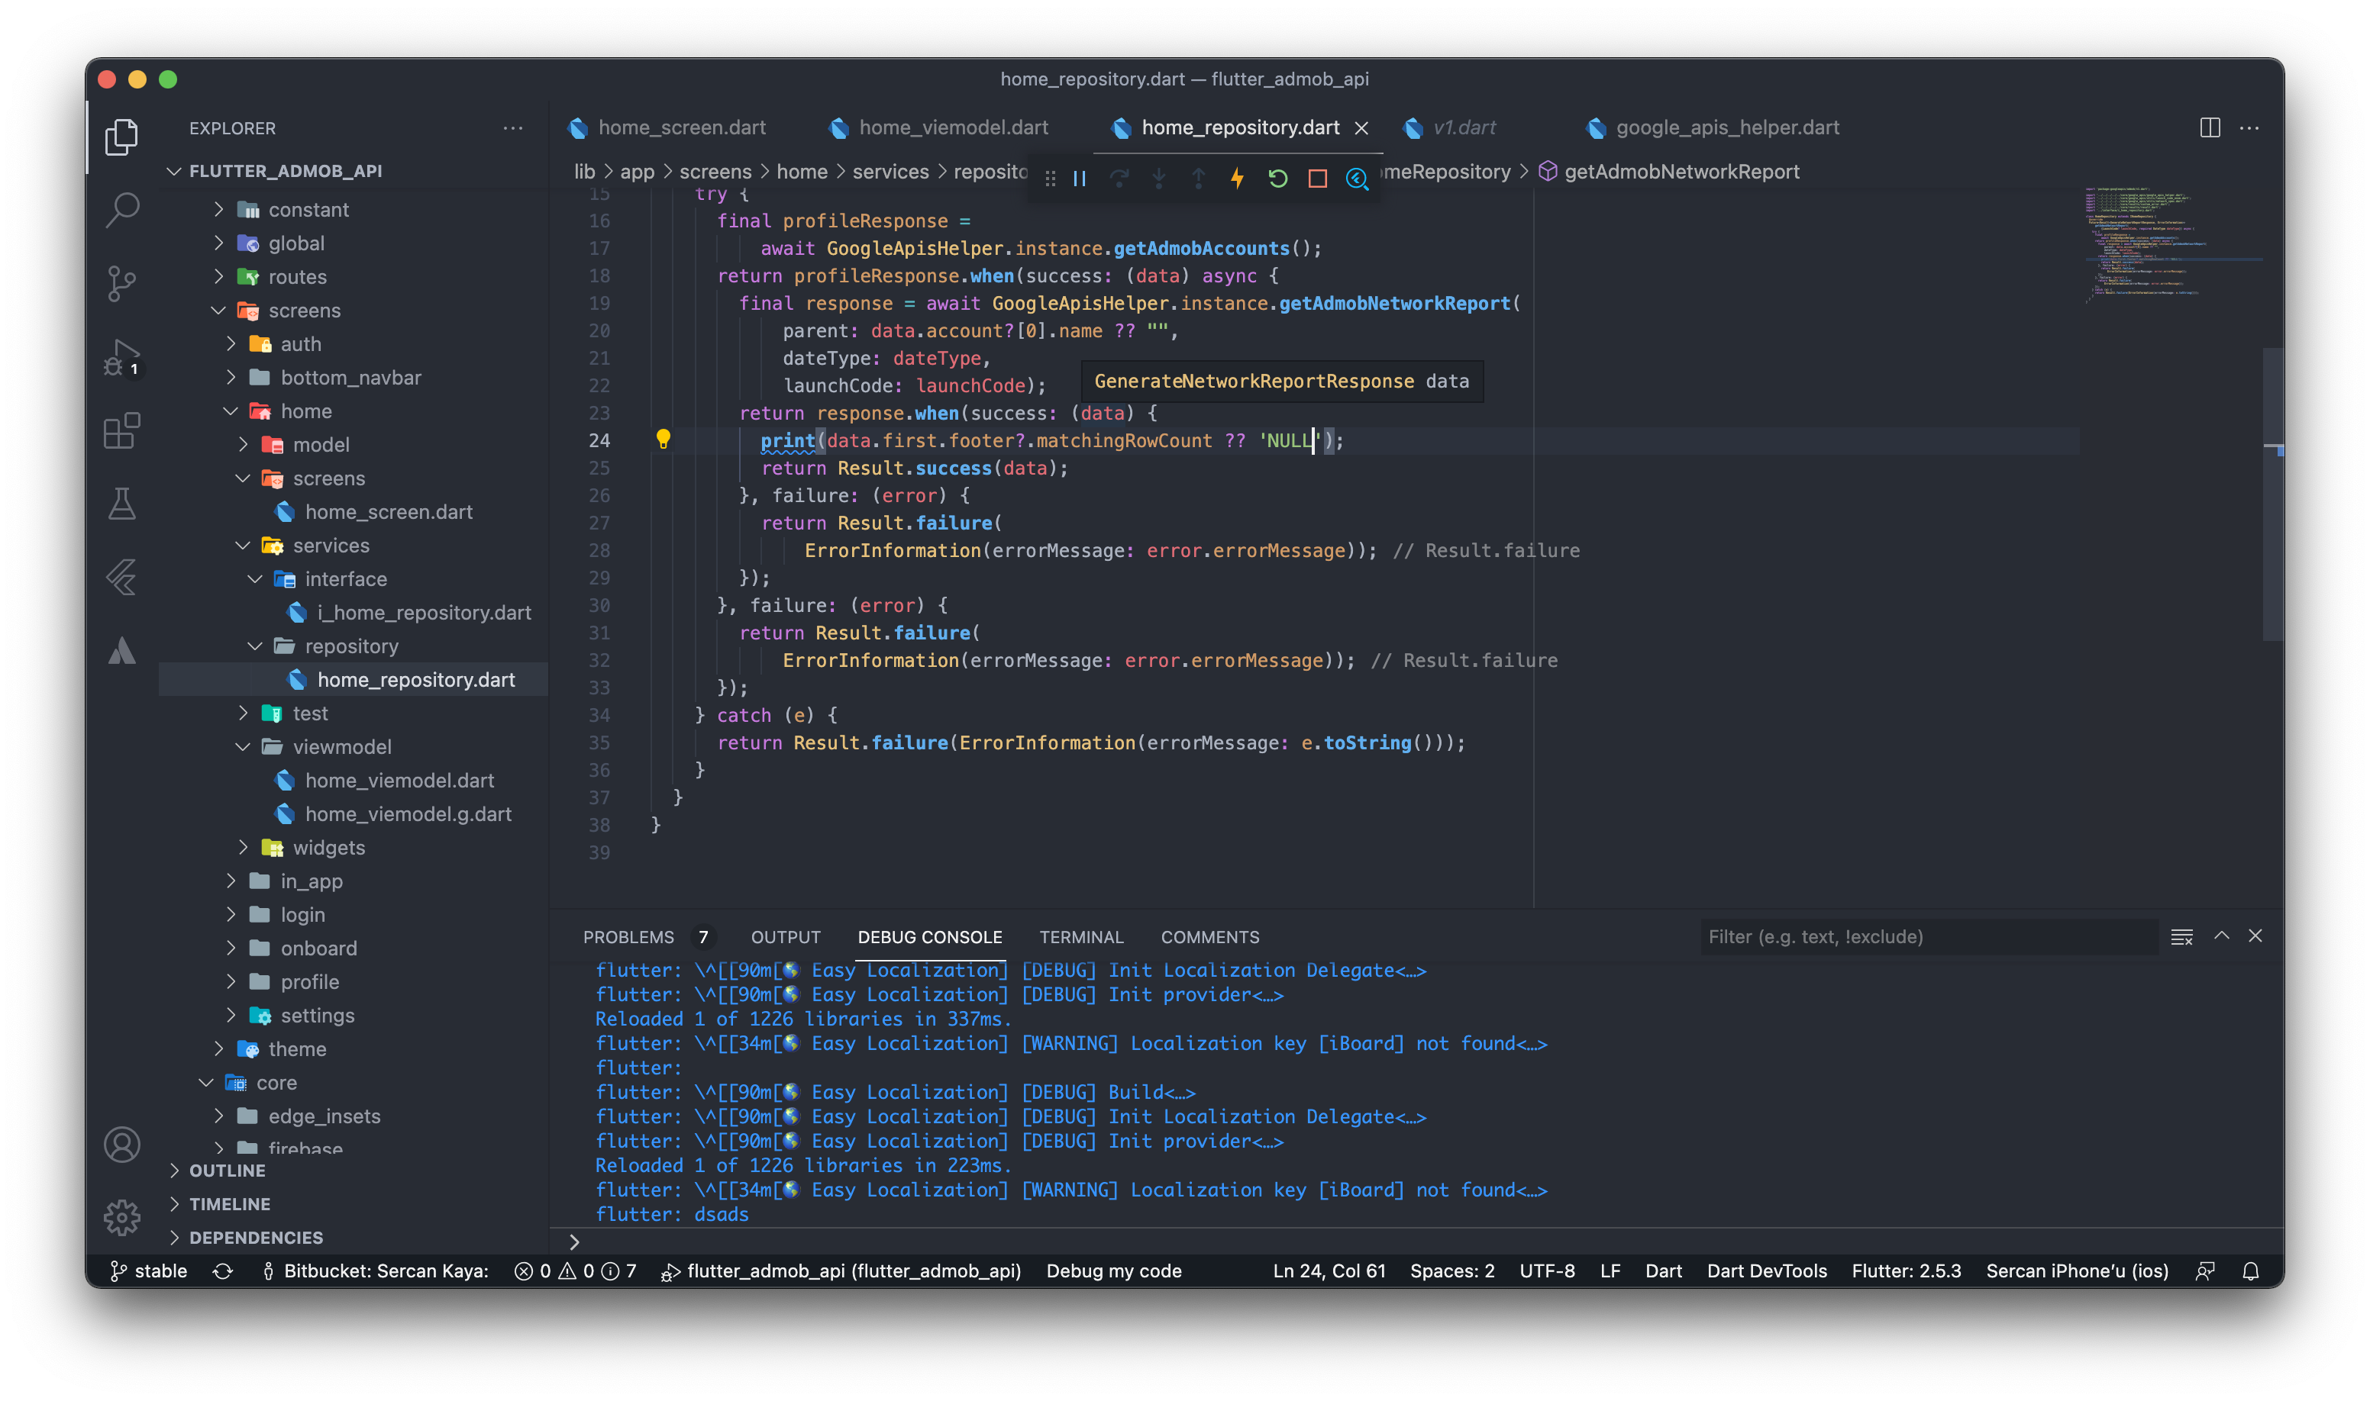Close the home_repository.dart tab
2370x1401 pixels.
point(1361,128)
